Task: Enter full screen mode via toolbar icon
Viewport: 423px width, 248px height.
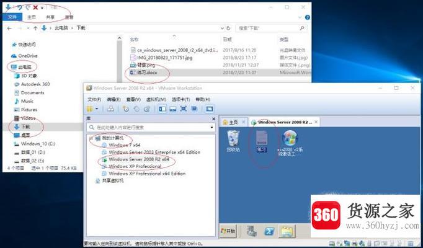Action: [184, 108]
